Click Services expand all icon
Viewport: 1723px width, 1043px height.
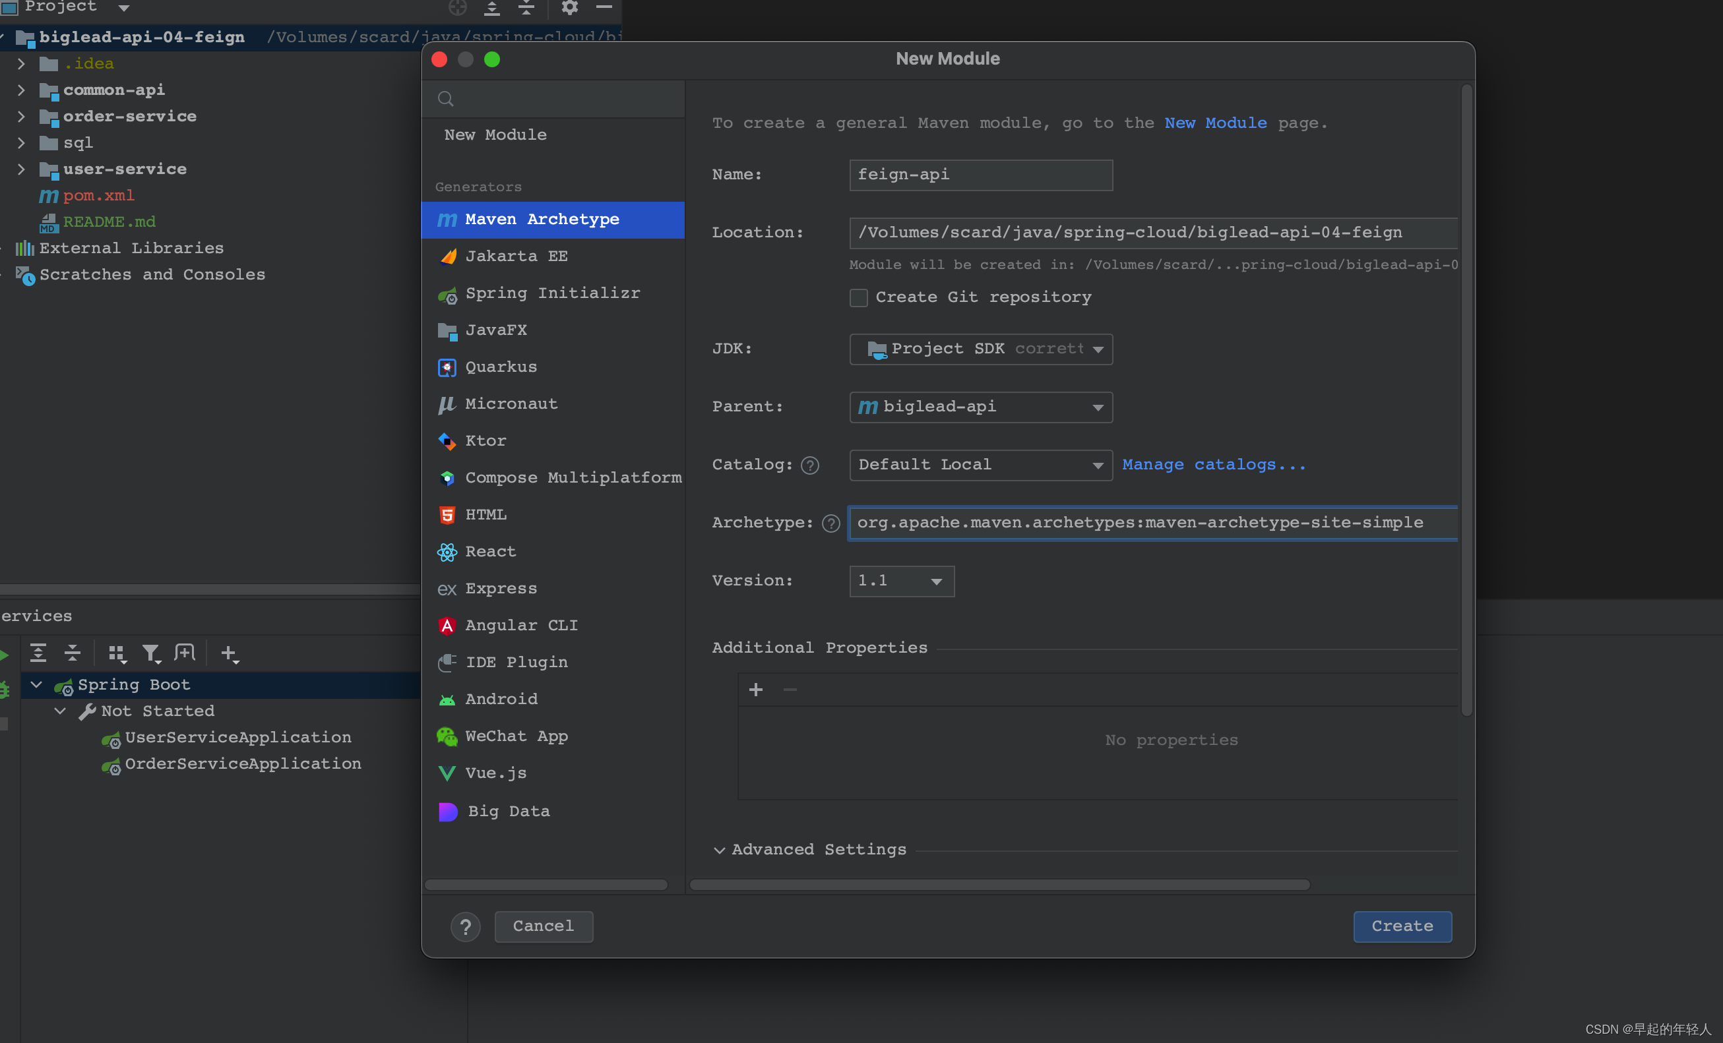coord(38,653)
